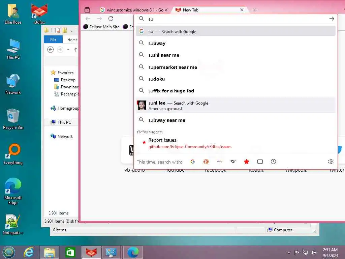Search open tabs using the tabs icon
The width and height of the screenshot is (345, 259).
point(260,162)
